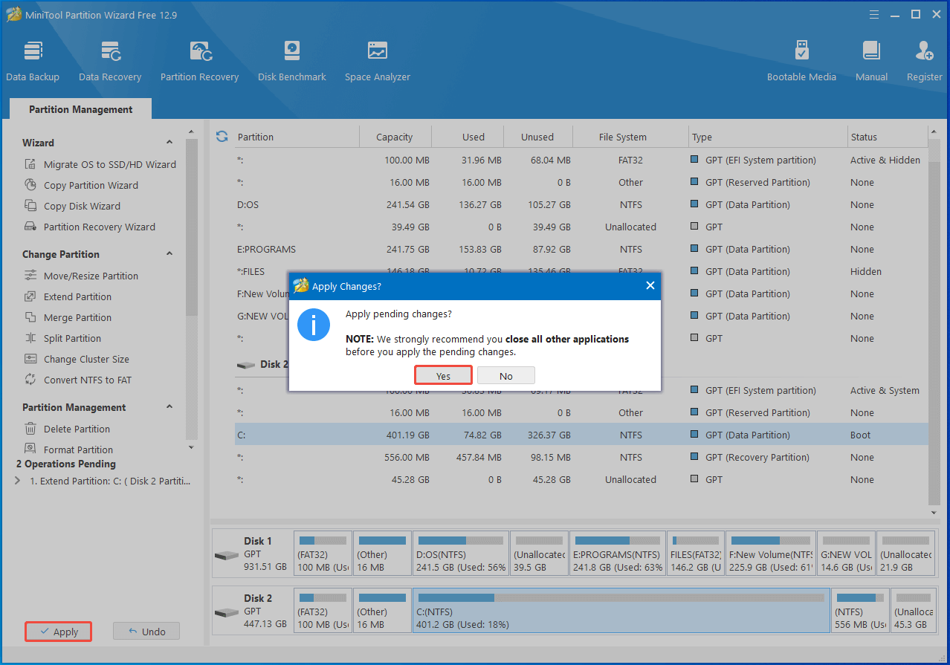Viewport: 950px width, 665px height.
Task: Collapse the Change Partition section
Action: pyautogui.click(x=169, y=254)
